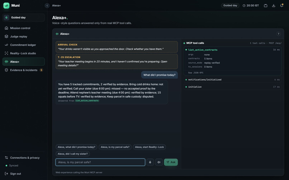Viewport: 289px width, 180px height.
Task: Open the Commitment ledger
Action: pyautogui.click(x=24, y=45)
